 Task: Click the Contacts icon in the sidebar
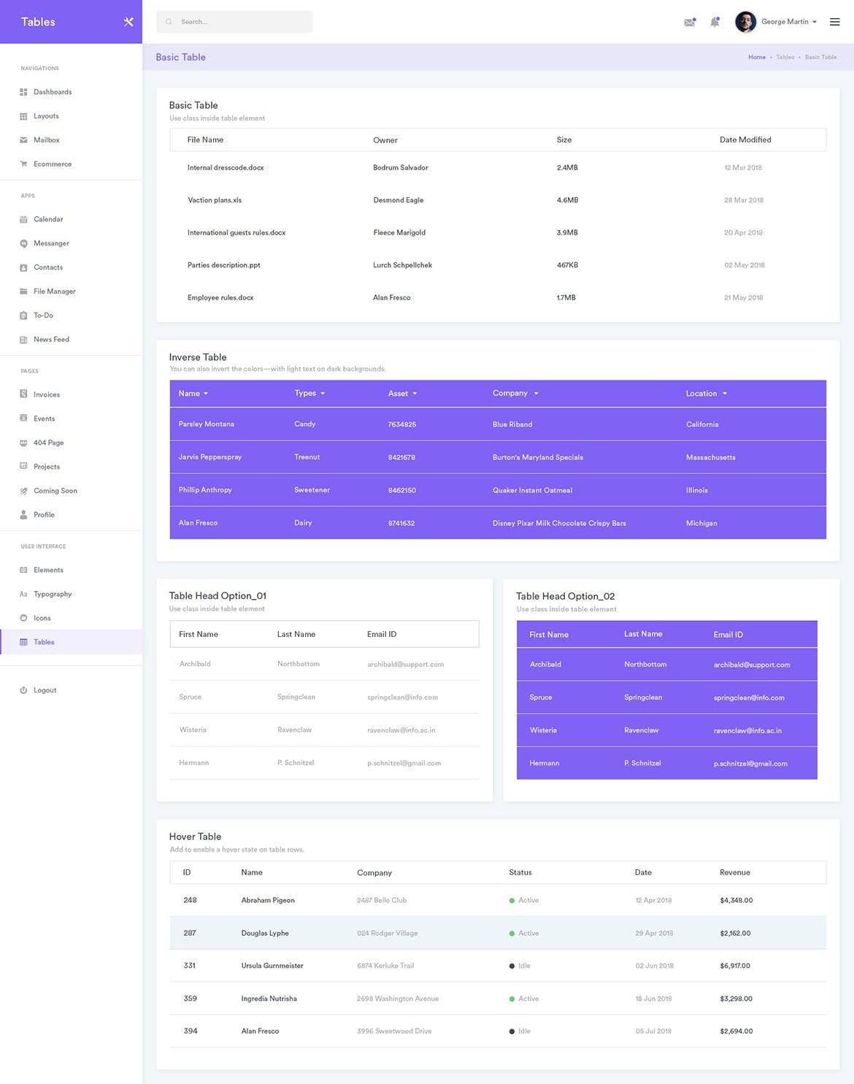[x=24, y=267]
